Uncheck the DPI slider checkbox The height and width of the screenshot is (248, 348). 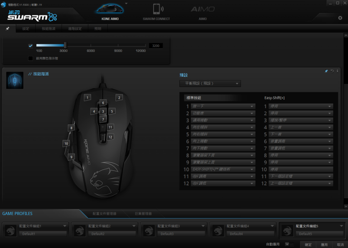coord(30,46)
